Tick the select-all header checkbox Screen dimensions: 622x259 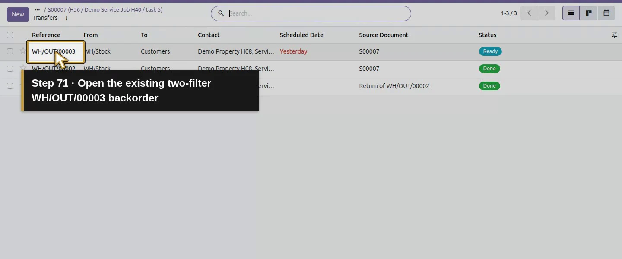click(x=10, y=35)
